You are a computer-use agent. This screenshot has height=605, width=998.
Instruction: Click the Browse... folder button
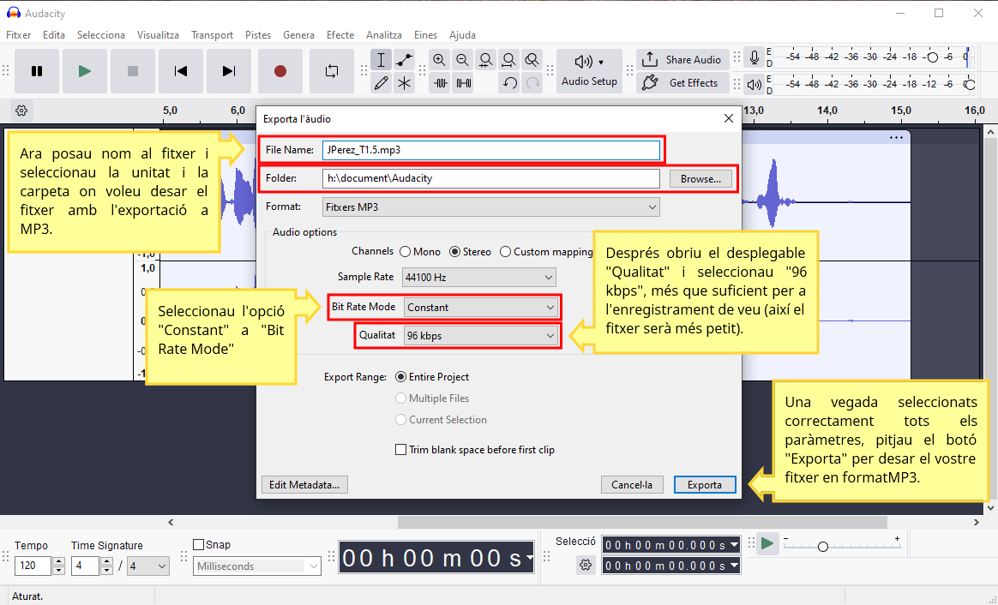[700, 179]
